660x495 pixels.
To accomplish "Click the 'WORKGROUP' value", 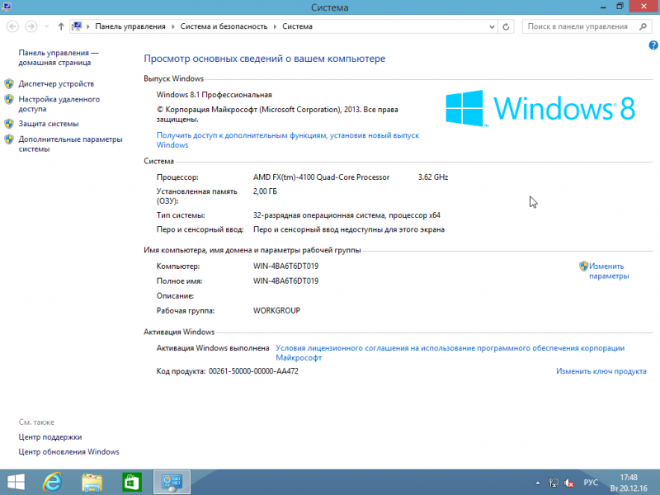I will click(276, 311).
